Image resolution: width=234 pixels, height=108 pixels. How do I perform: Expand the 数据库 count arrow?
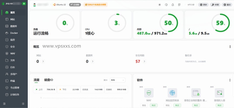93,61
